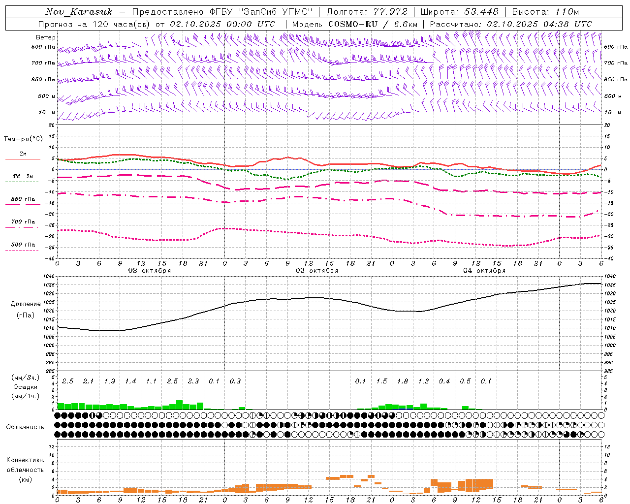Click the '(мм/1ч.)' hourly precipitation label
Image resolution: width=630 pixels, height=504 pixels.
pos(26,396)
